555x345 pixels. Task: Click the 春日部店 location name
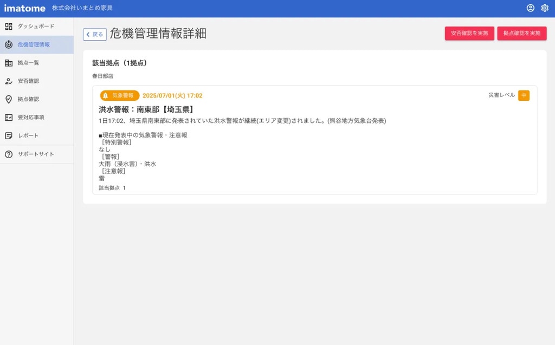point(102,76)
